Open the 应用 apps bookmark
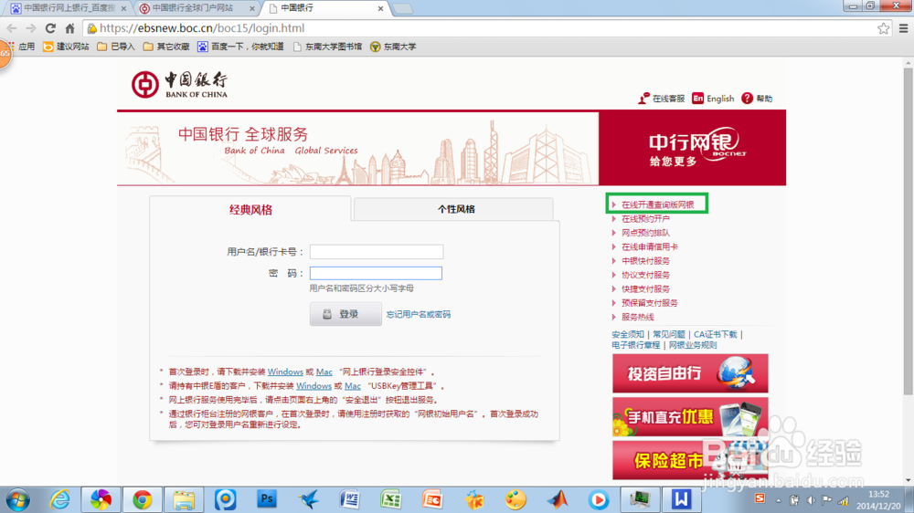The height and width of the screenshot is (513, 914). (20, 47)
